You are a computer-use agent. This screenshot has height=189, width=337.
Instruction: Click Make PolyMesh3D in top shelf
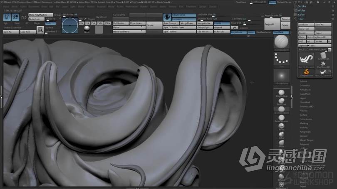40,15
